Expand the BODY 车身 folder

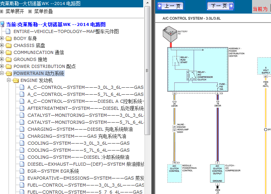tap(2, 38)
